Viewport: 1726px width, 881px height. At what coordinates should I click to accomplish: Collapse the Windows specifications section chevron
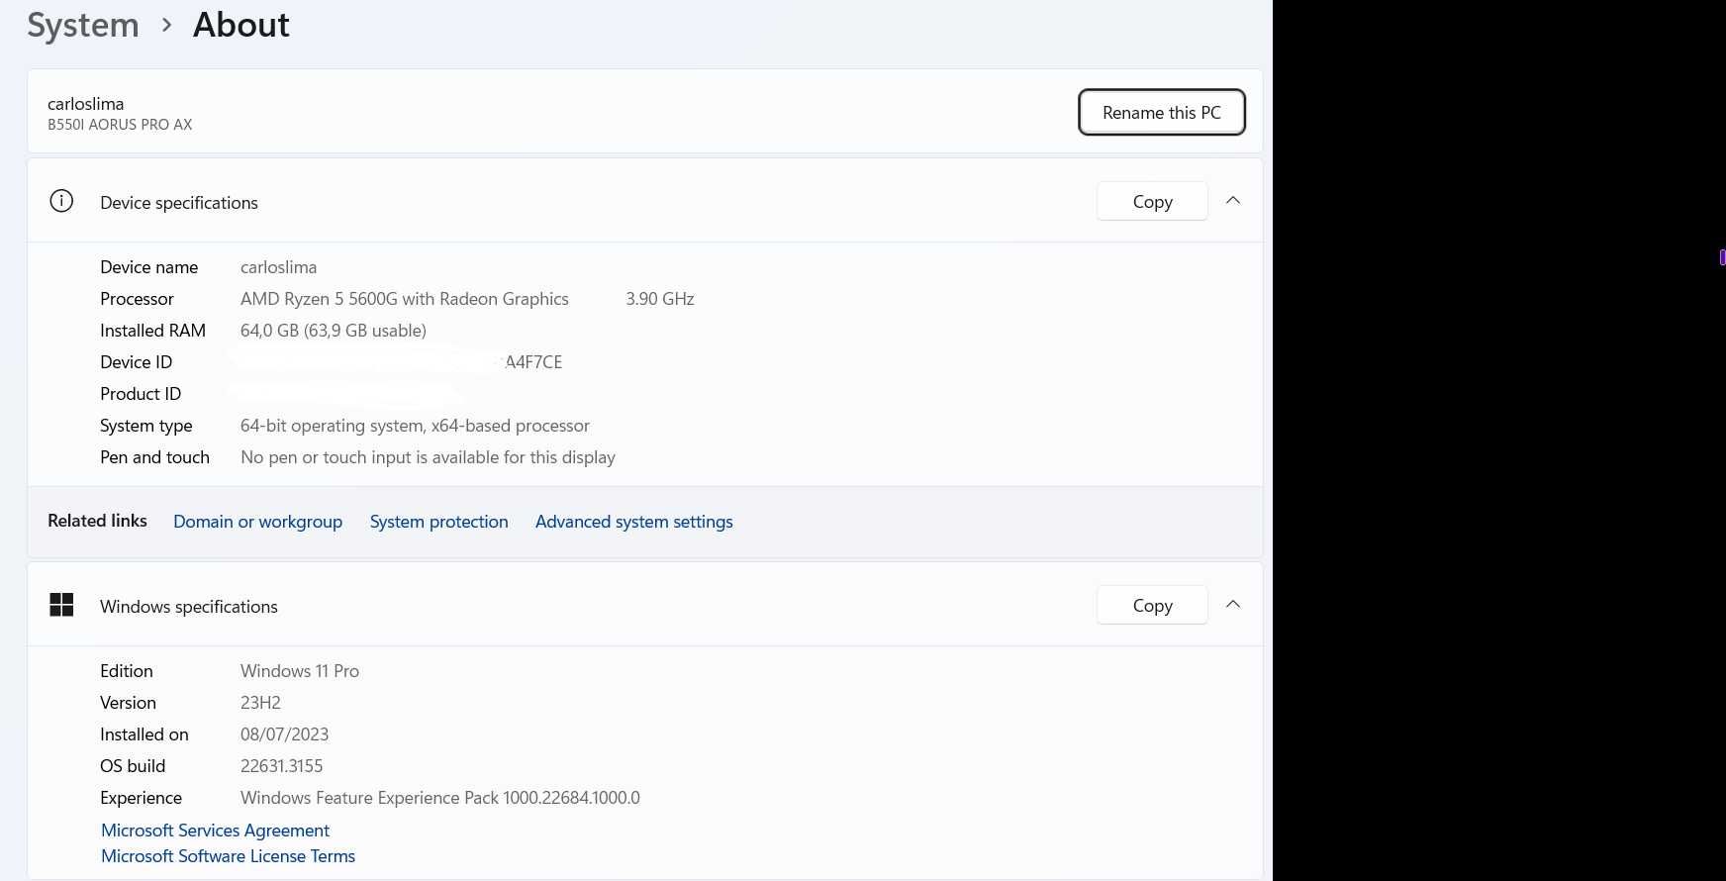pyautogui.click(x=1233, y=605)
